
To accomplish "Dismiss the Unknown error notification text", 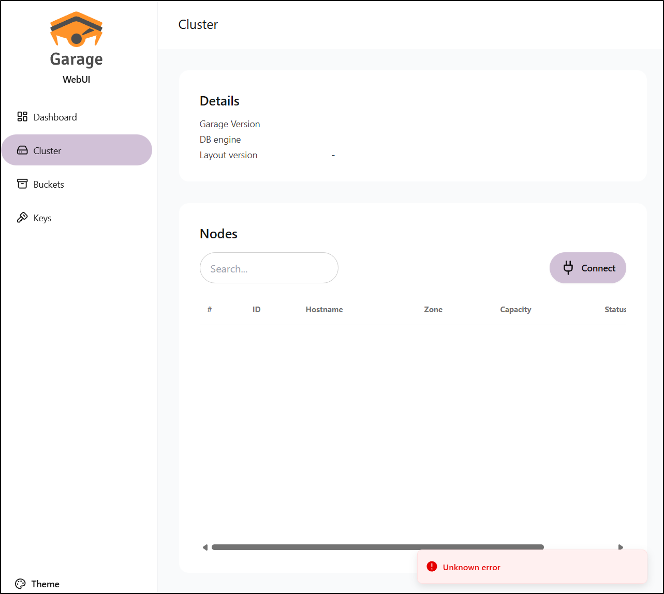I will [471, 568].
